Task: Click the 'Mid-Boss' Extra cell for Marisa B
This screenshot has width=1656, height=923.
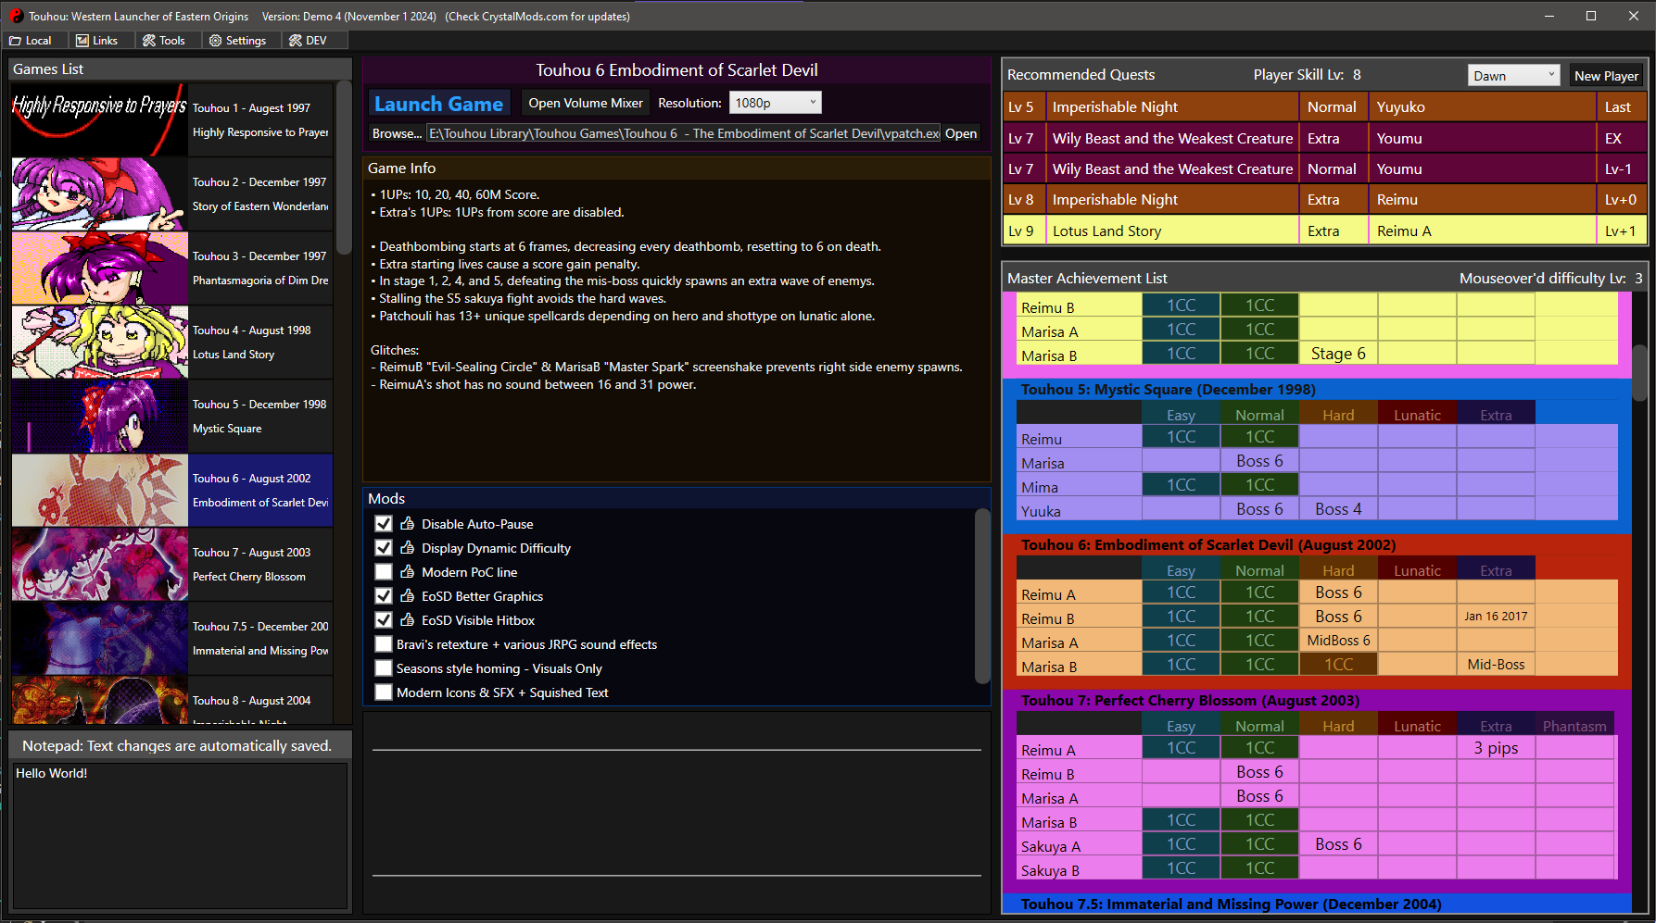Action: [1496, 665]
